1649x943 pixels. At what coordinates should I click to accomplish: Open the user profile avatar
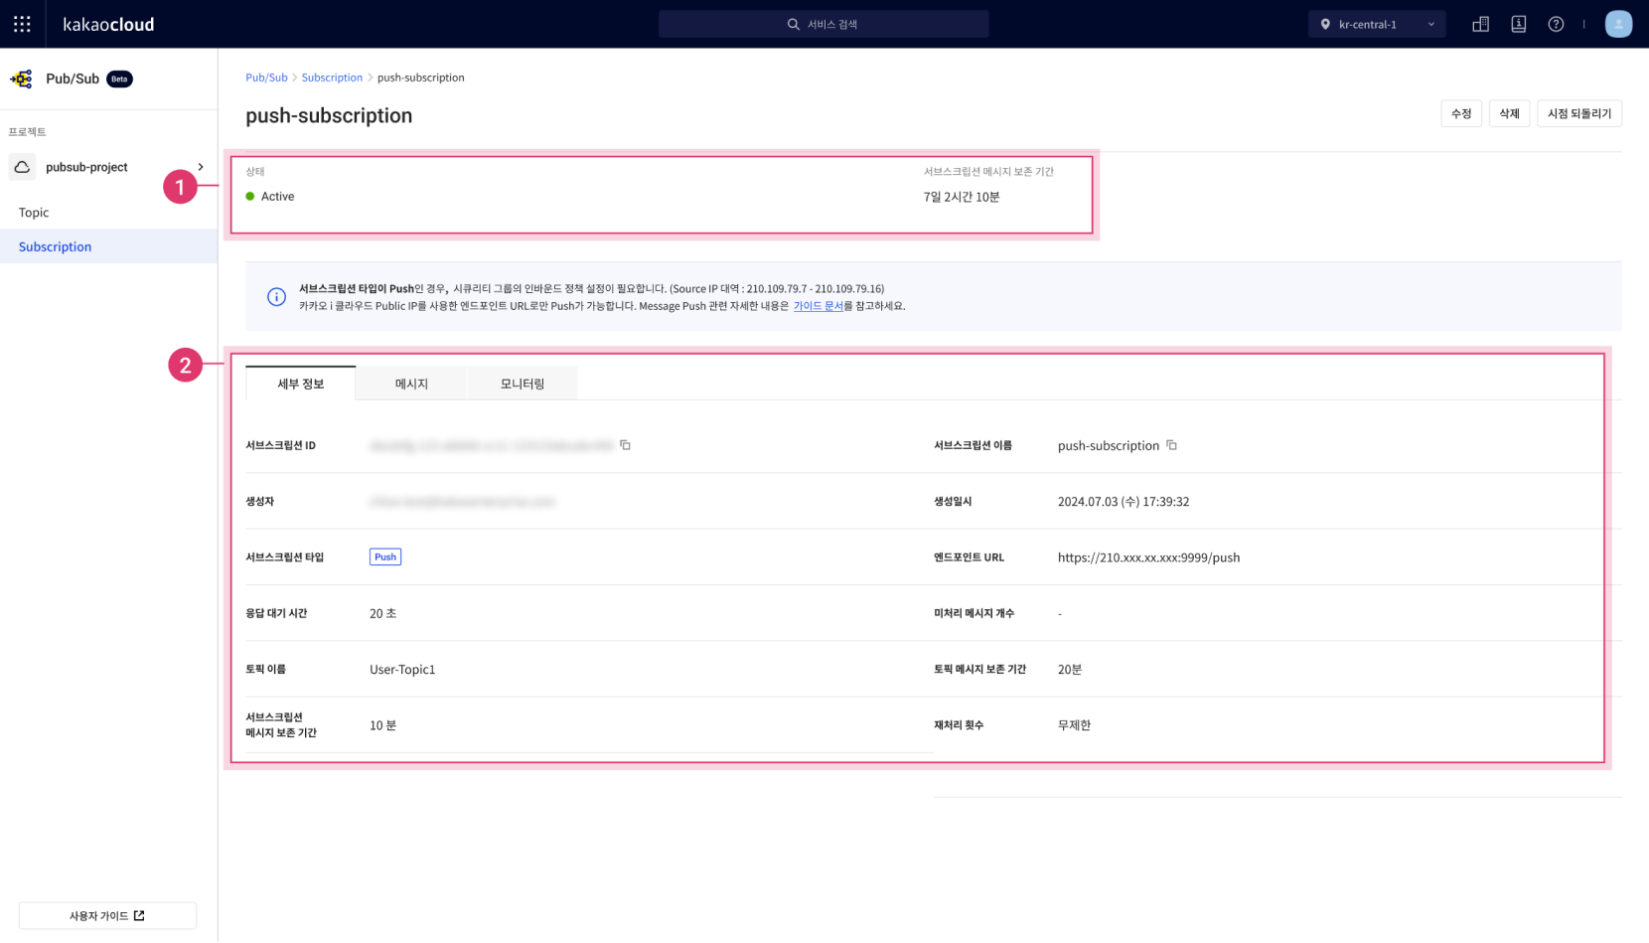tap(1618, 24)
